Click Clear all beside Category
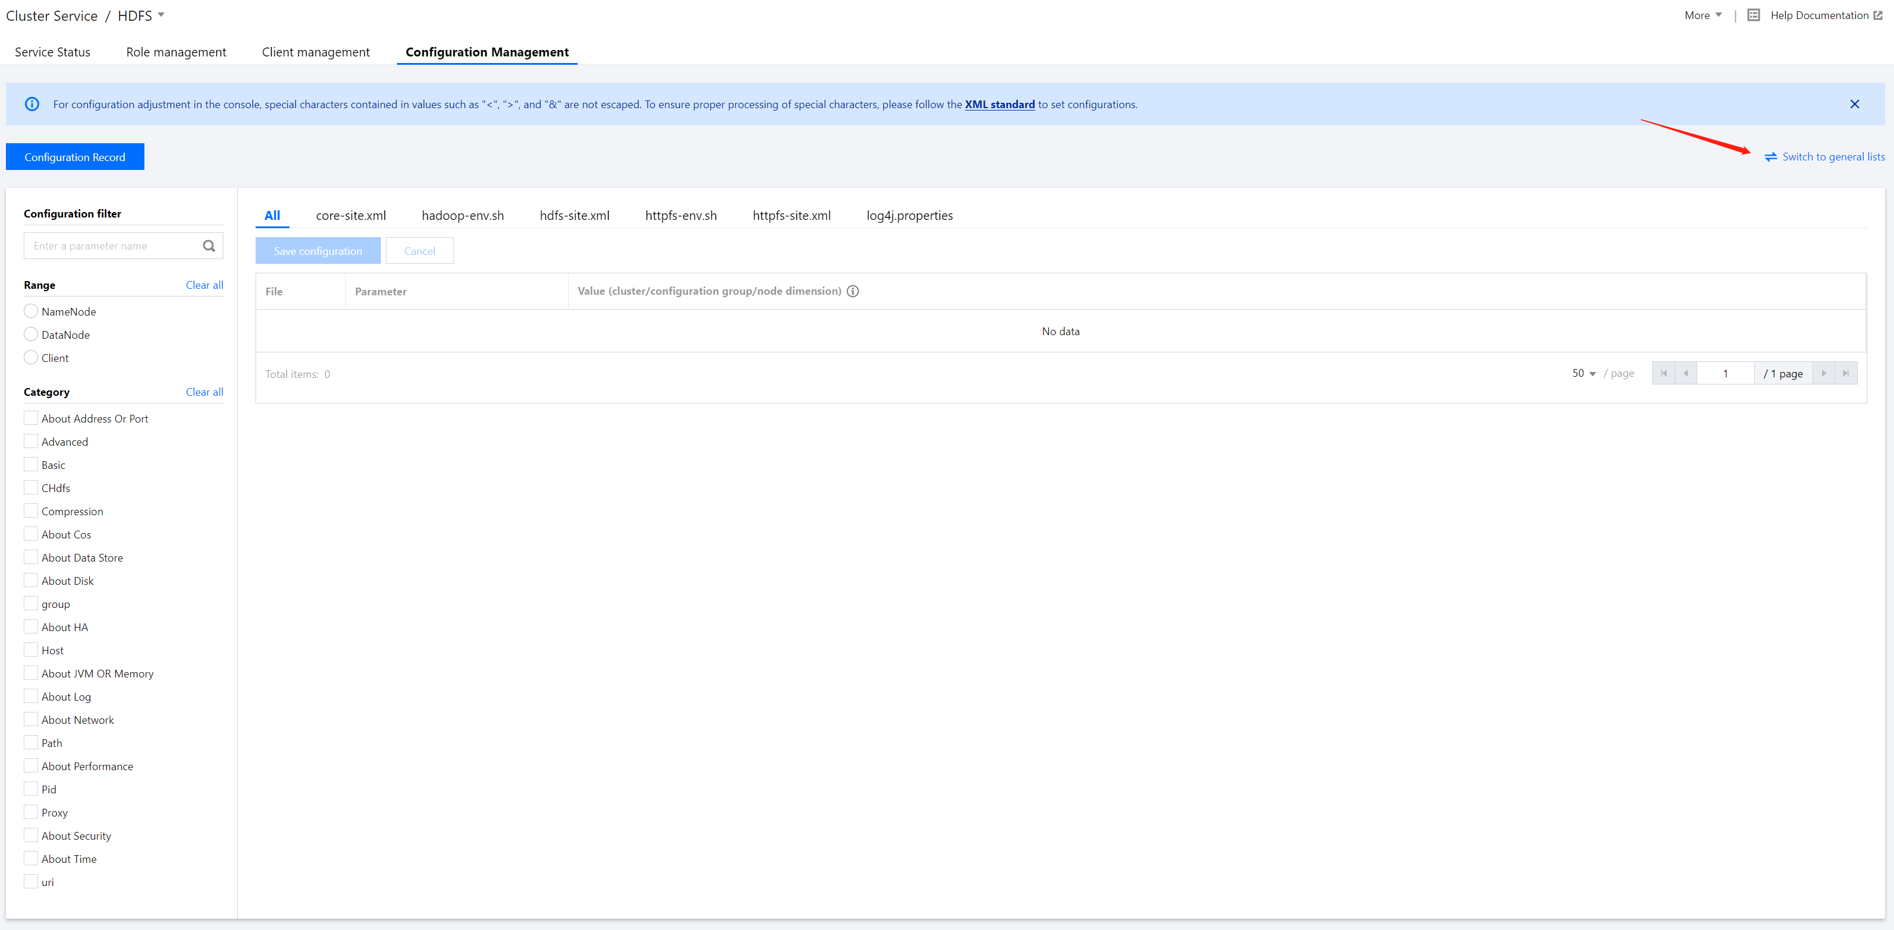Viewport: 1894px width, 930px height. click(204, 392)
